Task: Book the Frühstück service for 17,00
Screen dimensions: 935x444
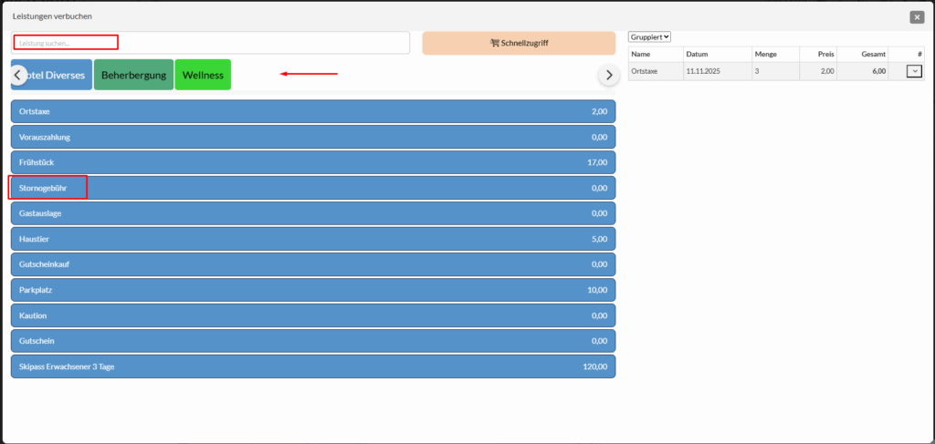Action: click(x=312, y=162)
